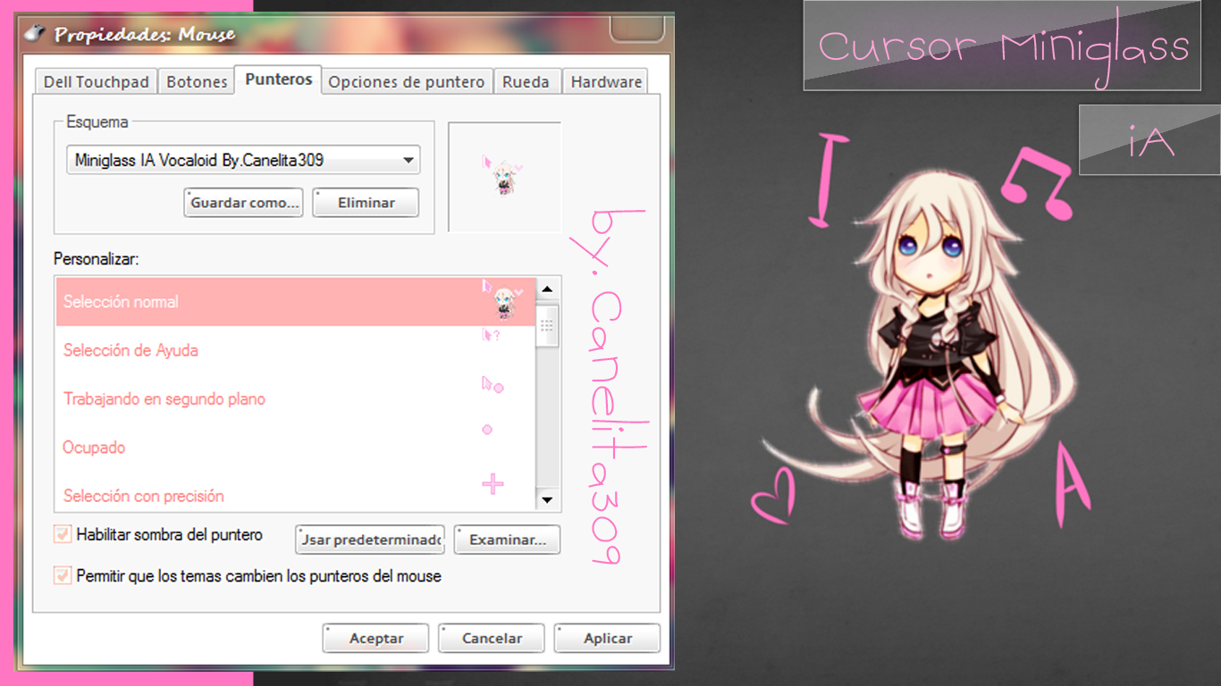Select the Selección normal list row

click(x=296, y=301)
